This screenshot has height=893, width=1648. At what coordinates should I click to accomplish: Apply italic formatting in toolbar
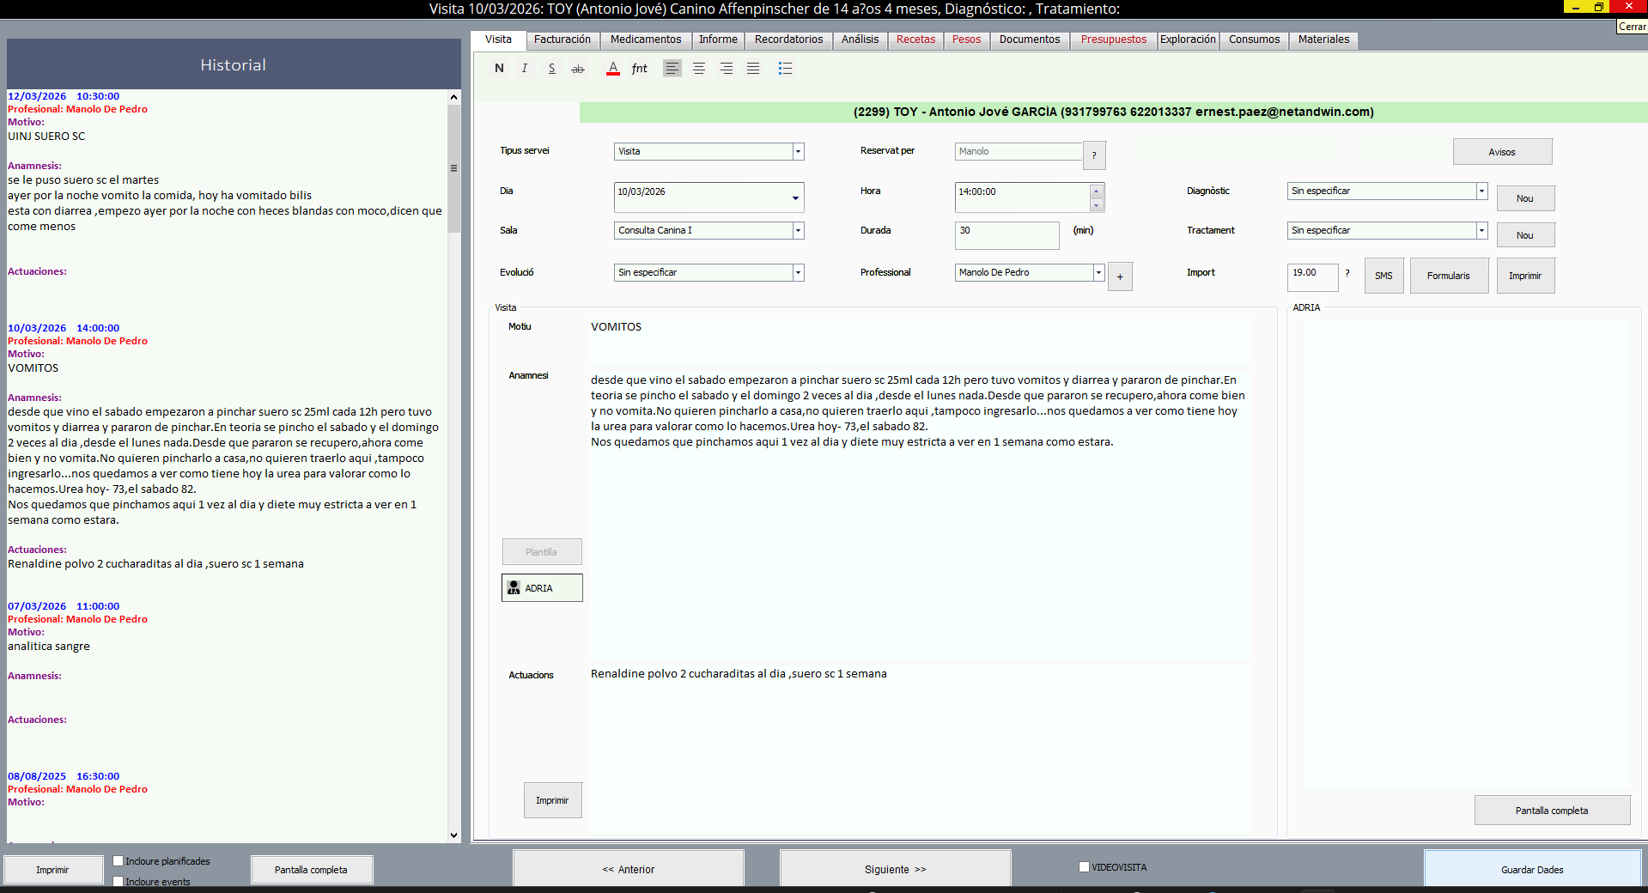tap(525, 69)
